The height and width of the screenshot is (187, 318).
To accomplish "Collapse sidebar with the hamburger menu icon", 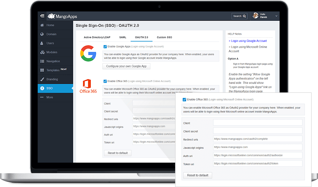I will click(x=42, y=16).
